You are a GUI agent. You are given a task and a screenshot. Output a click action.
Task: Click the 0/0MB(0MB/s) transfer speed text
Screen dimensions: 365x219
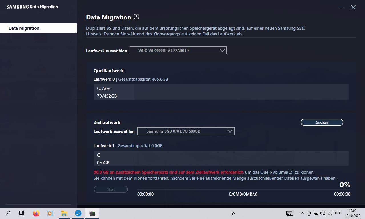pyautogui.click(x=243, y=194)
